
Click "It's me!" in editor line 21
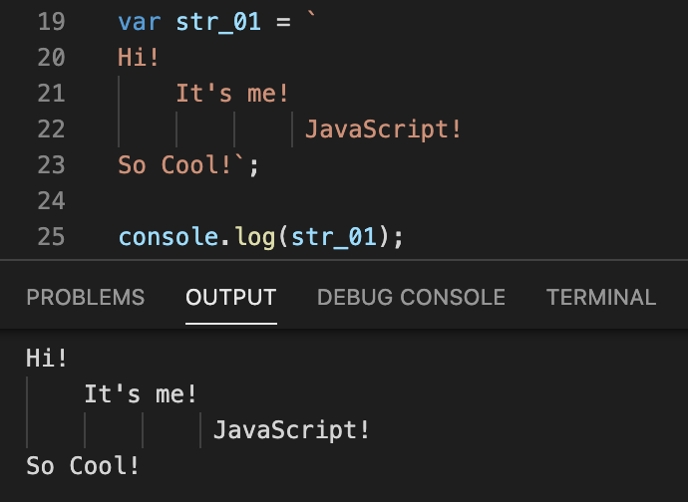tap(232, 94)
